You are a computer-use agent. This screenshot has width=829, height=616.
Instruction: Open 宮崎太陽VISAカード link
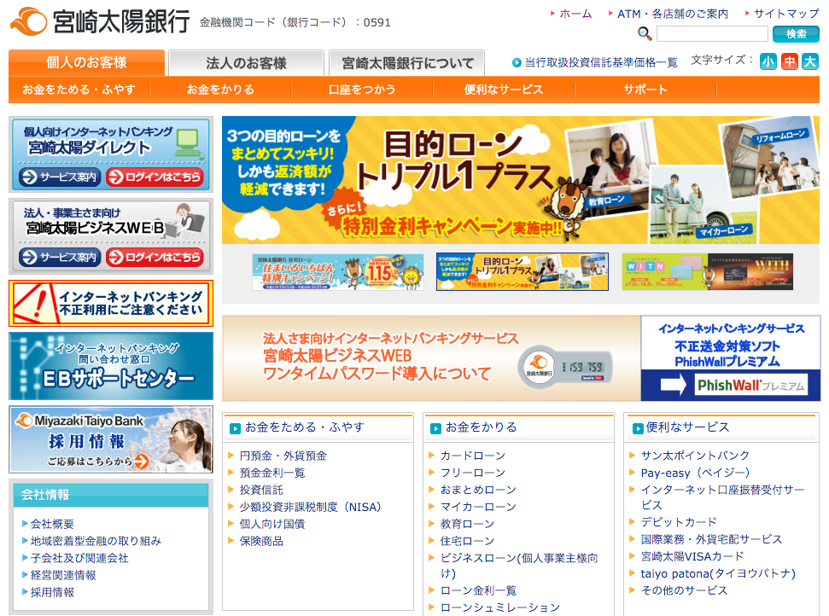click(x=692, y=555)
